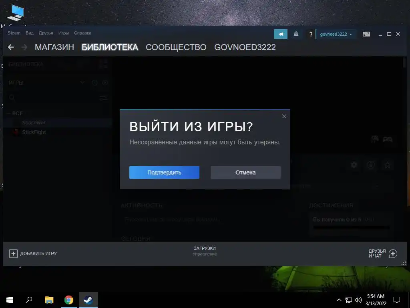This screenshot has width=410, height=308.
Task: Toggle library grid view icon
Action: pyautogui.click(x=104, y=64)
